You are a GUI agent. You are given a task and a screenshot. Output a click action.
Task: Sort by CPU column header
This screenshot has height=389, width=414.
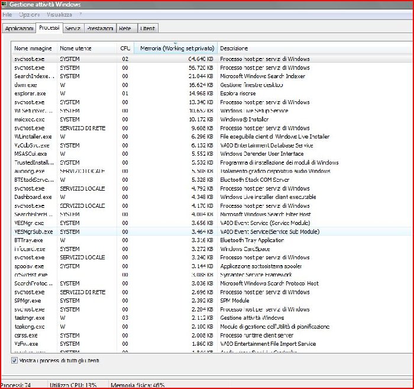point(125,49)
